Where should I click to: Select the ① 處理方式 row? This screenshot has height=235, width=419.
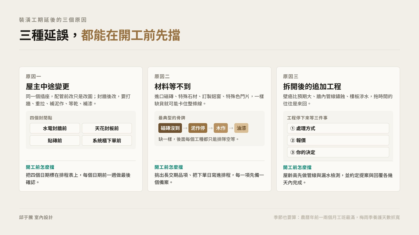[338, 128]
